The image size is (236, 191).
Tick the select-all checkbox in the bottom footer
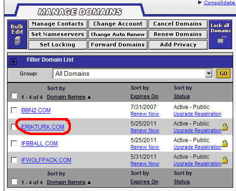pos(14,182)
